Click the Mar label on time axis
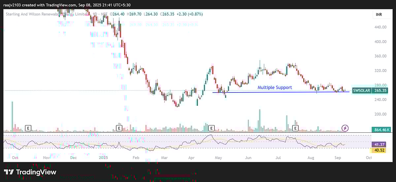Image resolution: width=396 pixels, height=182 pixels. [x=164, y=158]
